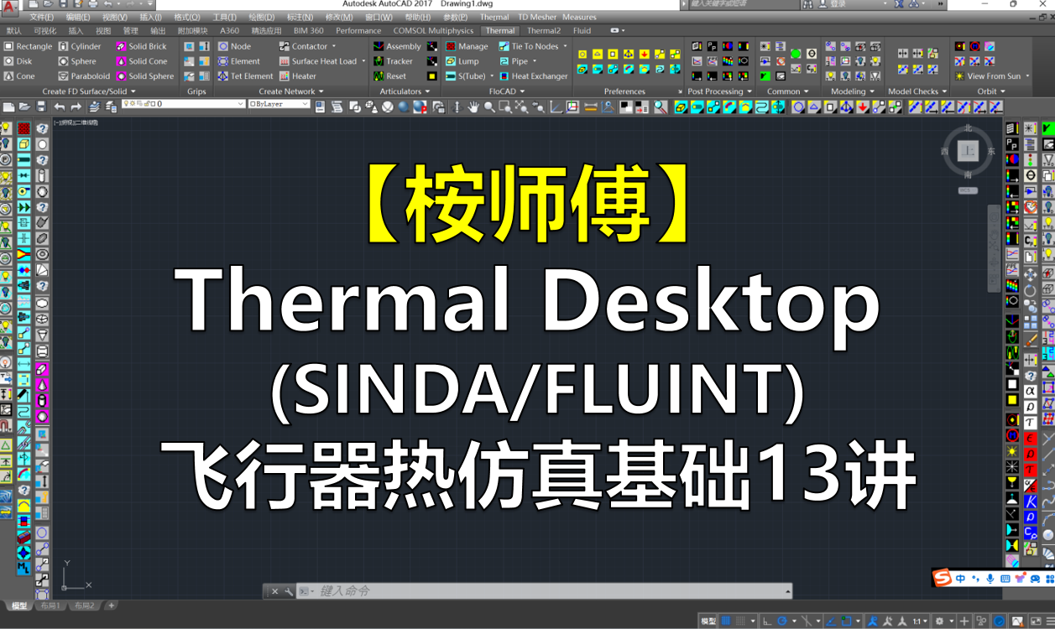Open the annotation scale 1:1 dropdown
The image size is (1055, 629).
(x=921, y=621)
